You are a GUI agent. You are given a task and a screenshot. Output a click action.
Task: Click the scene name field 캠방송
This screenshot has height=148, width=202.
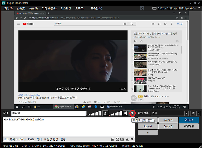pyautogui.click(x=48, y=113)
